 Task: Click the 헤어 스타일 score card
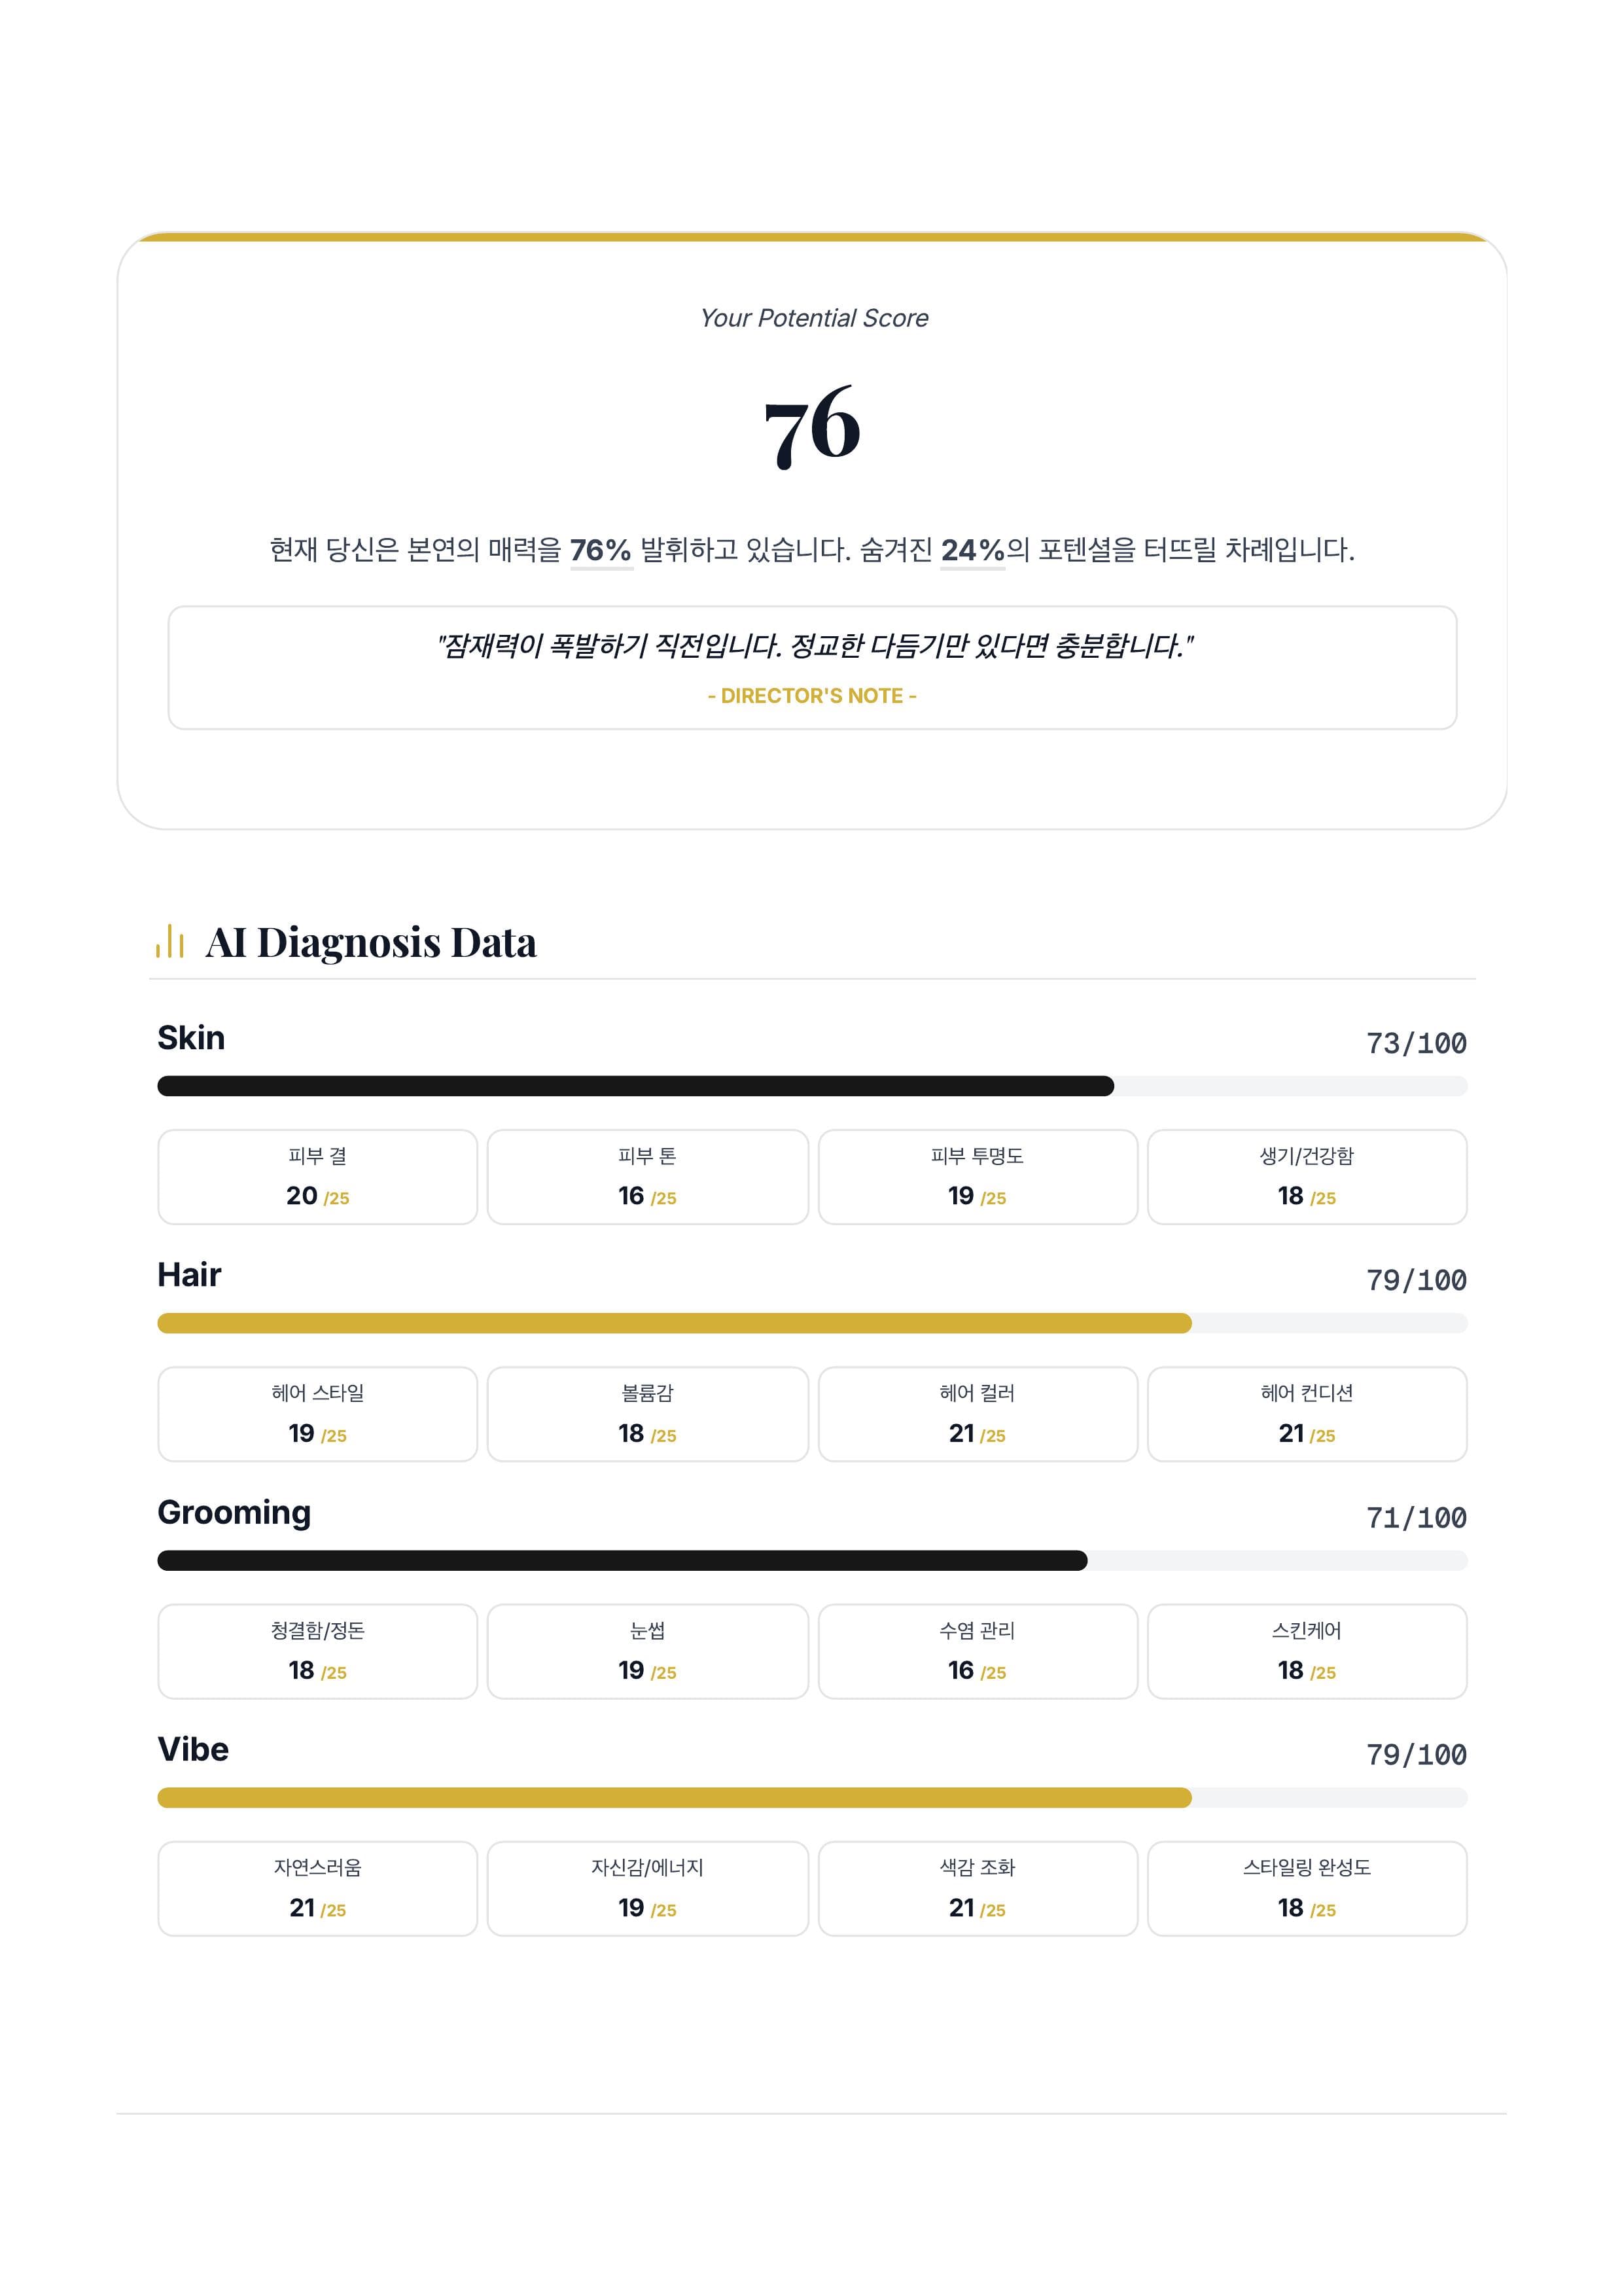coord(318,1414)
